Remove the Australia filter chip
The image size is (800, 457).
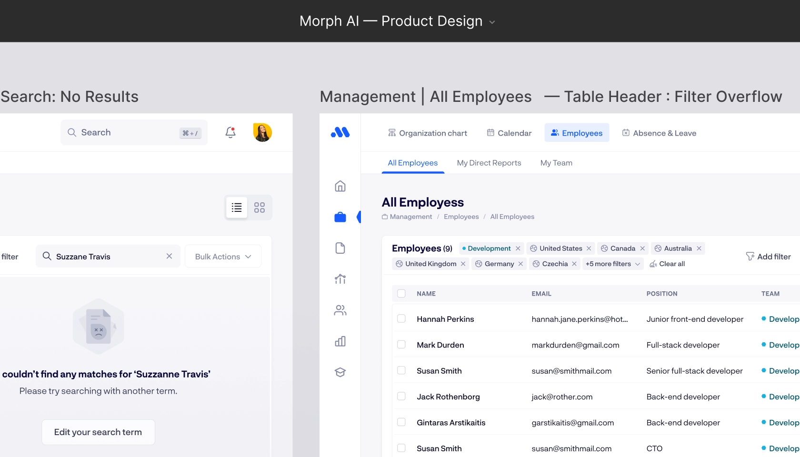tap(699, 248)
